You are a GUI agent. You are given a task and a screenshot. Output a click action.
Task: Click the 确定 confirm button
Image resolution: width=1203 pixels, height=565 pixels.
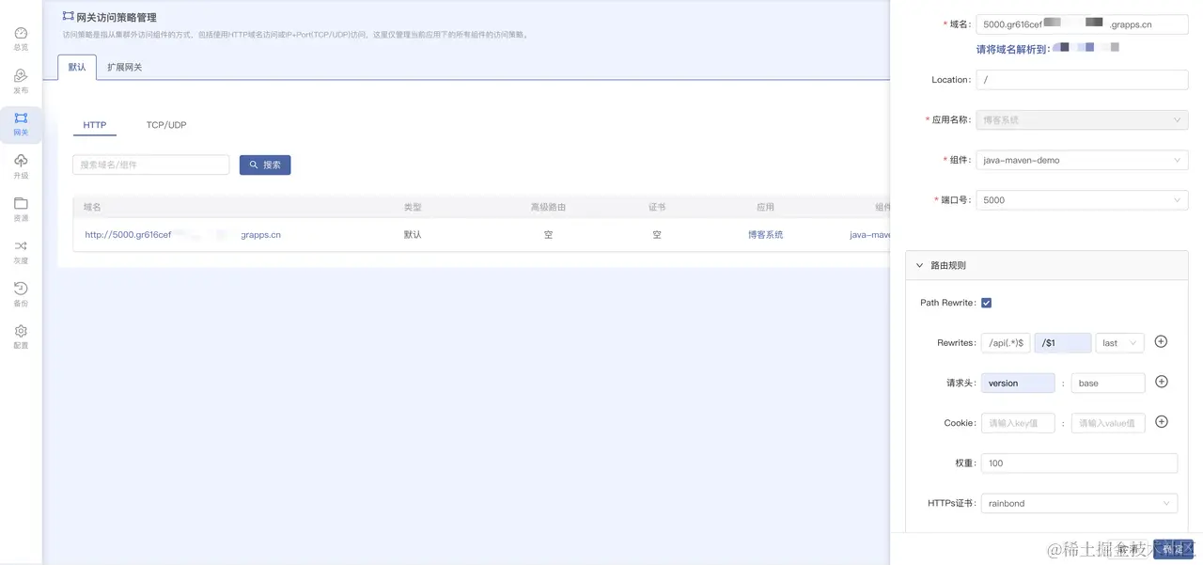pyautogui.click(x=1173, y=549)
